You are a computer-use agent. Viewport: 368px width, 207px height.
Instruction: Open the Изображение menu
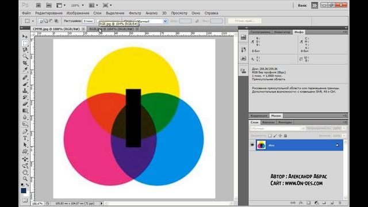[x=78, y=13]
